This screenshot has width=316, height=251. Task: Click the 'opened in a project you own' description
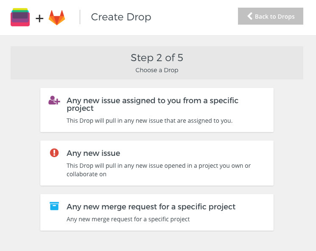tap(159, 170)
